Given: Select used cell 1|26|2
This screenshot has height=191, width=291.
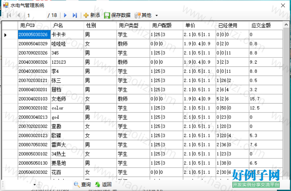Looking at the screenshot, I should pos(232,80).
